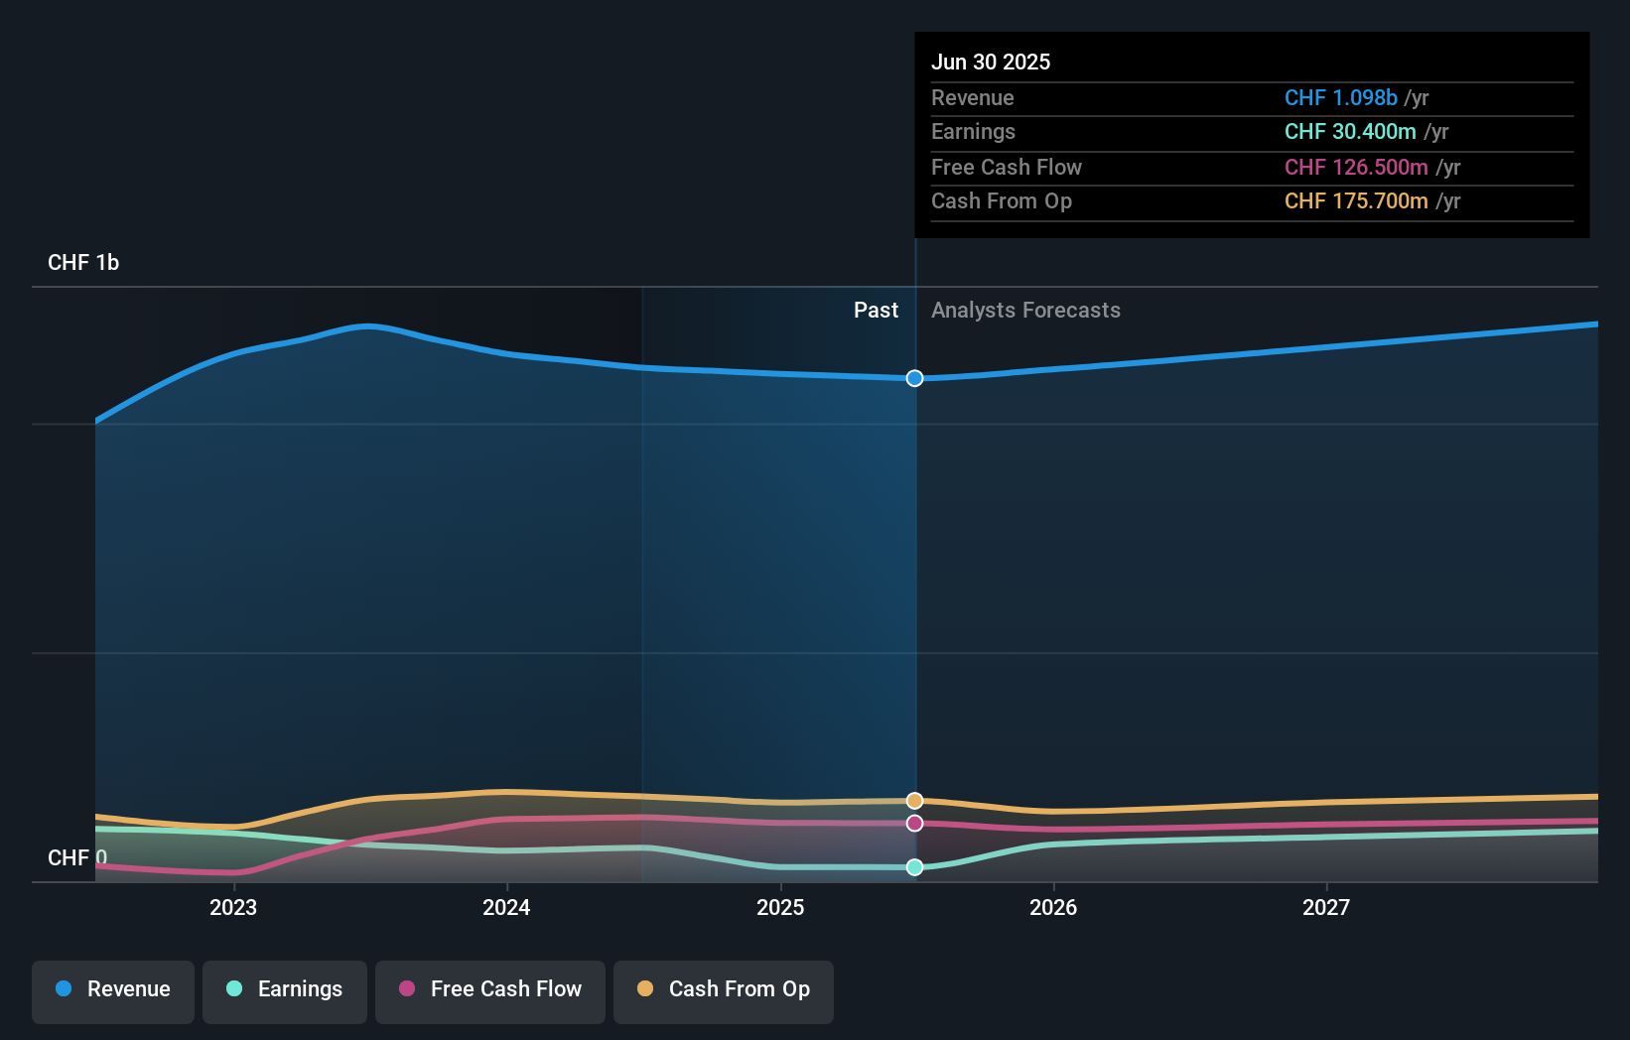The width and height of the screenshot is (1630, 1040).
Task: Click the Free Cash Flow legend dot
Action: [x=406, y=989]
